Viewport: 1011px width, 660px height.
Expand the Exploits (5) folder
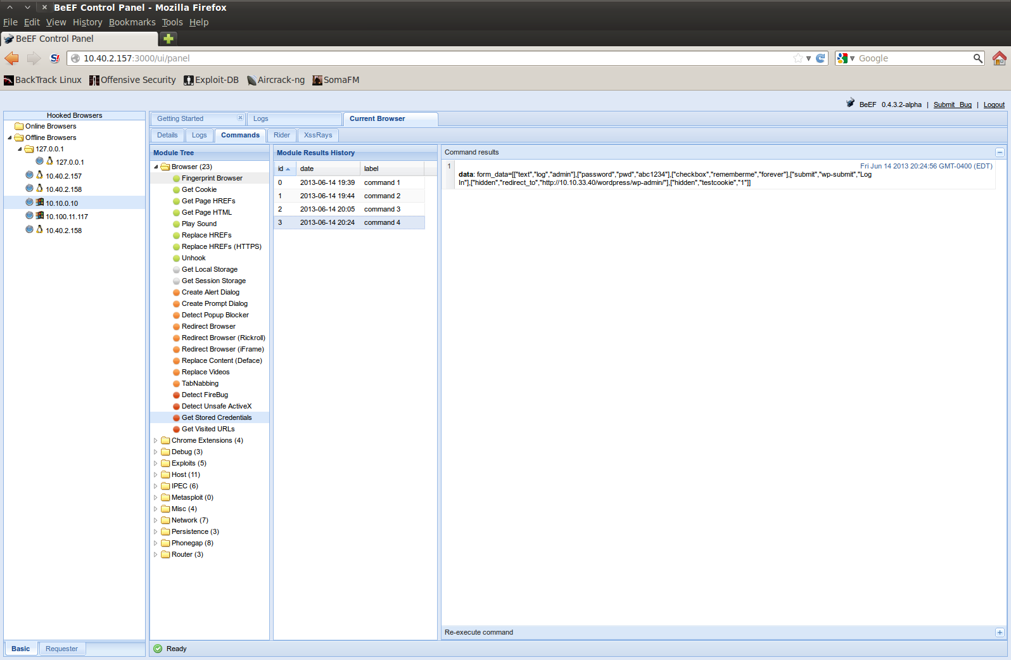point(156,464)
